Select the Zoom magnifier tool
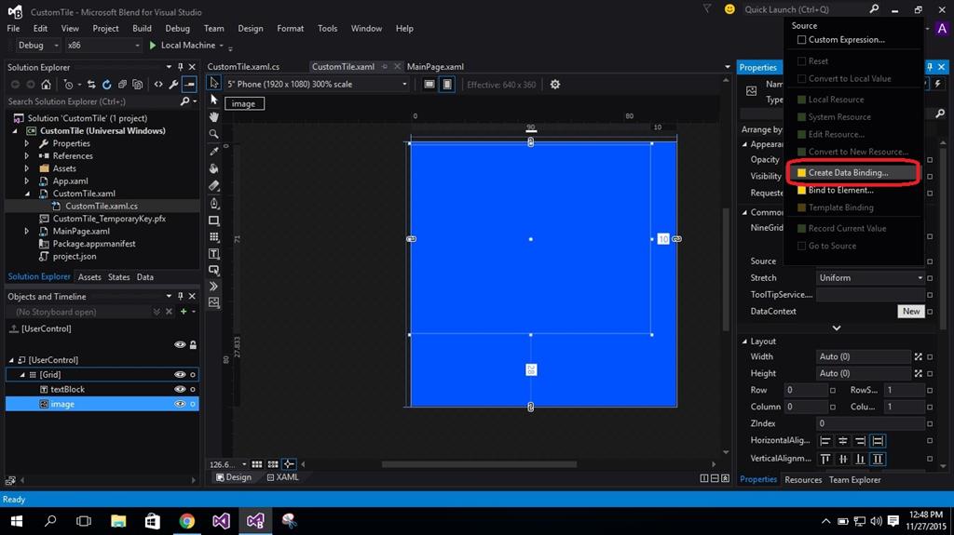This screenshot has width=954, height=535. point(214,134)
